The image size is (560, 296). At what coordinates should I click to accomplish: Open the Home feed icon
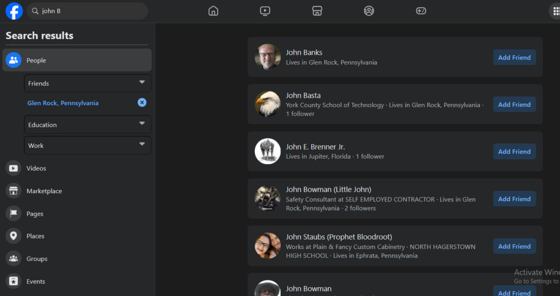[213, 11]
